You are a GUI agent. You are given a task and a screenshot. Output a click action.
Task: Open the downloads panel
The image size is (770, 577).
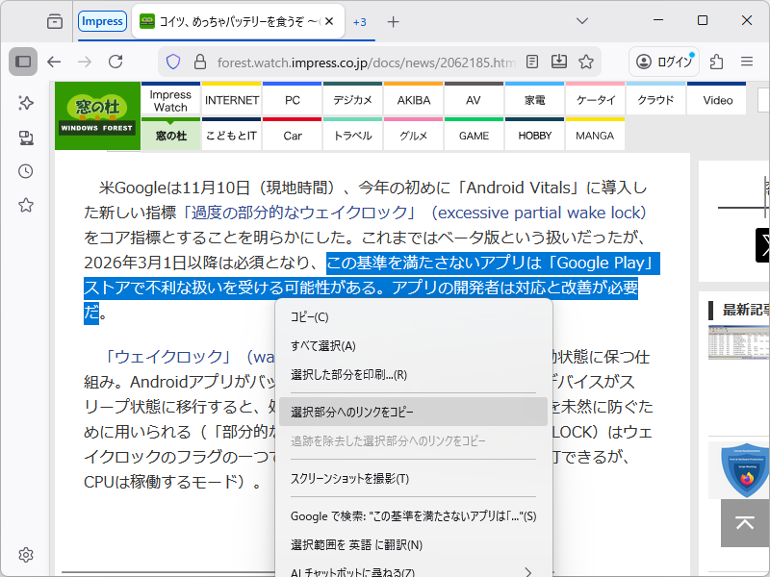pyautogui.click(x=559, y=61)
